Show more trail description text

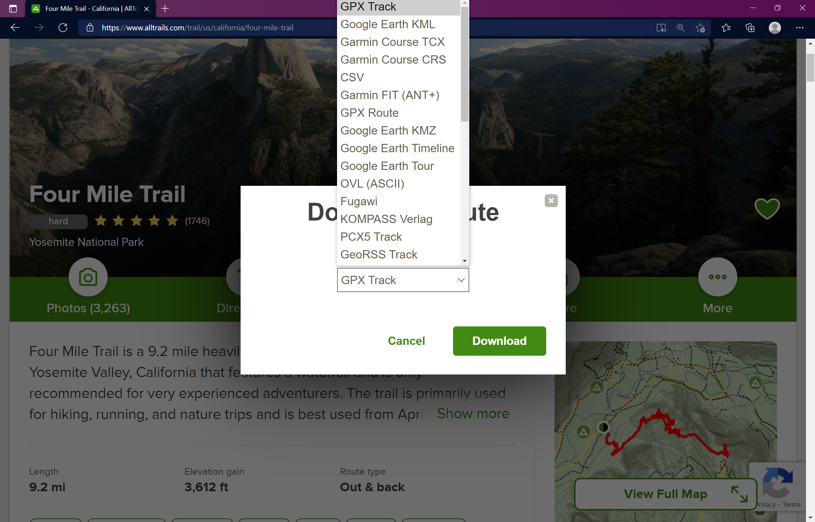[x=474, y=413]
